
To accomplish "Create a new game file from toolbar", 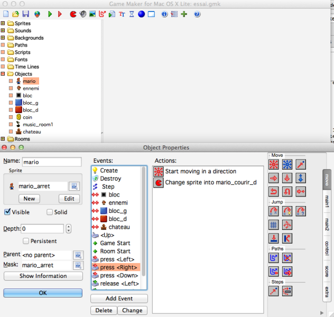I will pyautogui.click(x=6, y=14).
